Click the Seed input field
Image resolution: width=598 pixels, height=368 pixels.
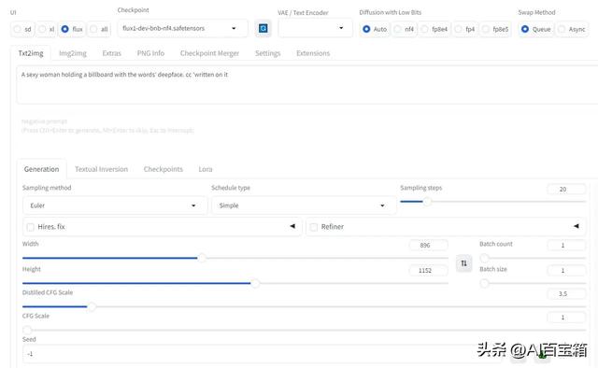(x=263, y=354)
